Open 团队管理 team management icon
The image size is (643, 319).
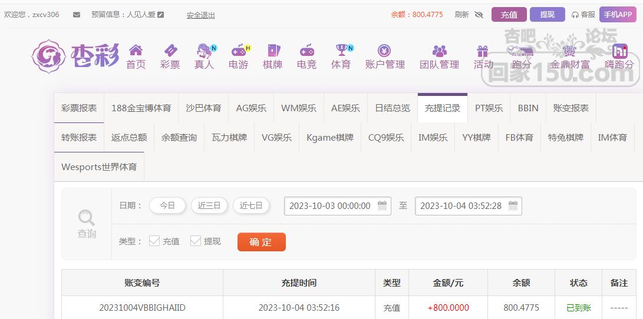(x=439, y=51)
